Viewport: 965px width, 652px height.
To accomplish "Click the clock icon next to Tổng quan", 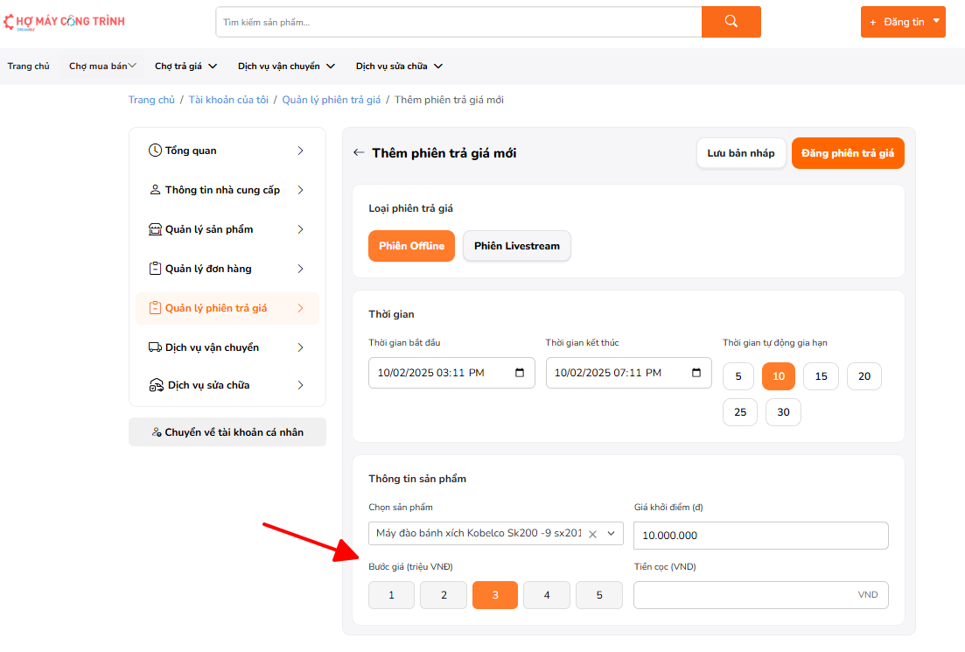I will 155,151.
